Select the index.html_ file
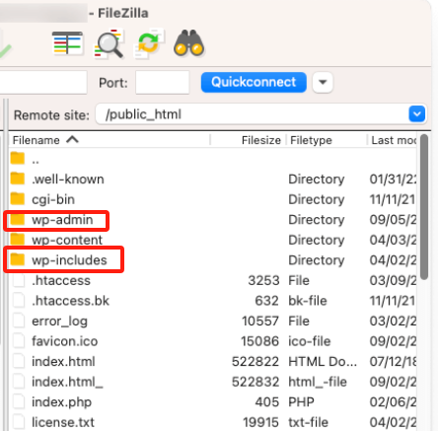Screen dimensions: 438x431 (213, 382)
